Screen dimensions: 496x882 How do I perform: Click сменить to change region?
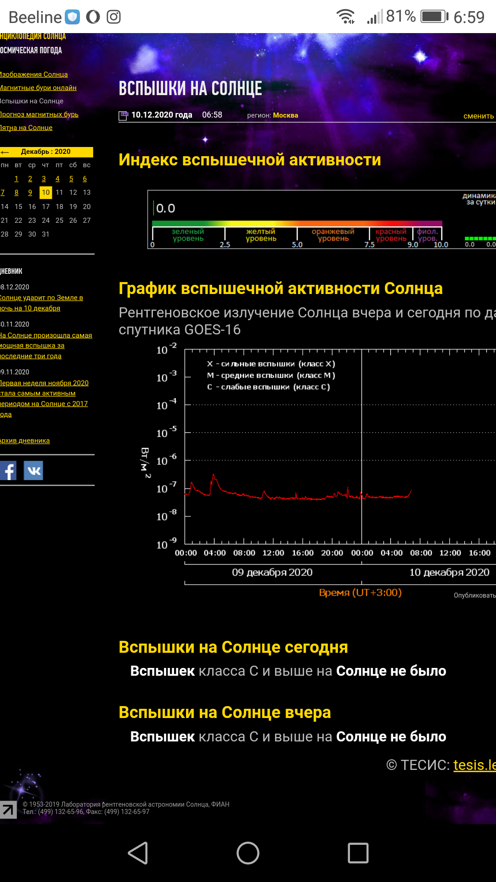click(x=479, y=116)
